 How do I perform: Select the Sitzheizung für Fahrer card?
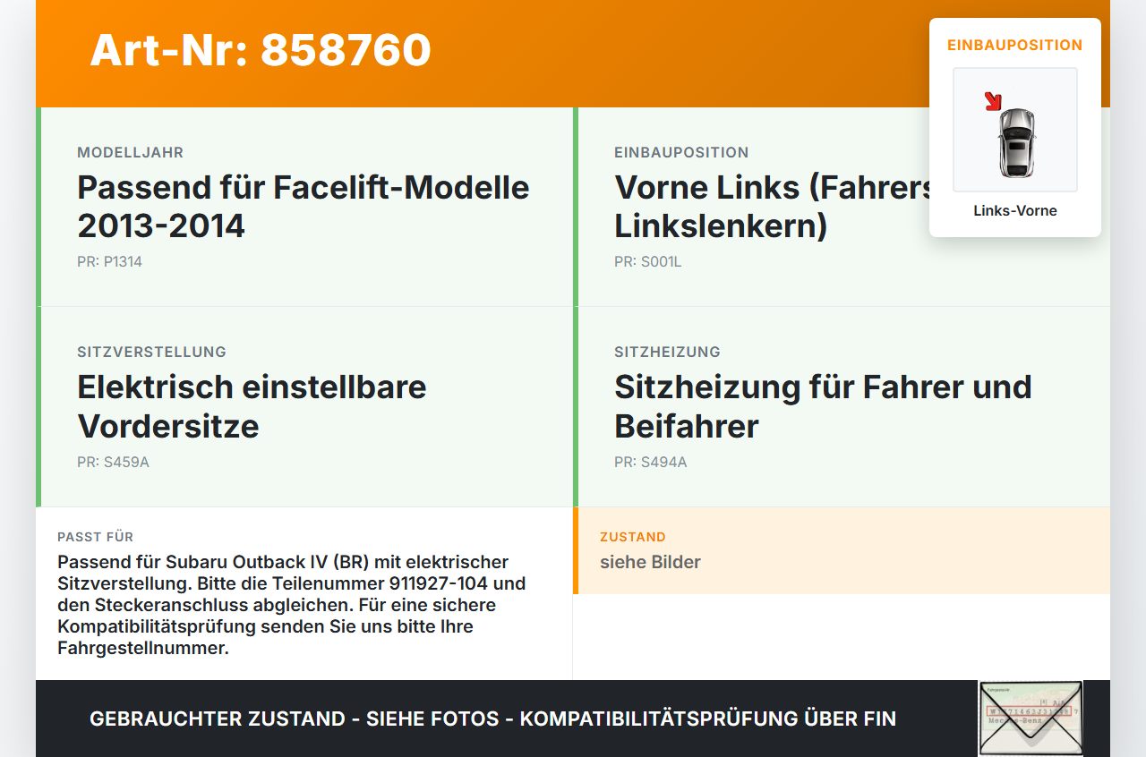click(x=842, y=407)
